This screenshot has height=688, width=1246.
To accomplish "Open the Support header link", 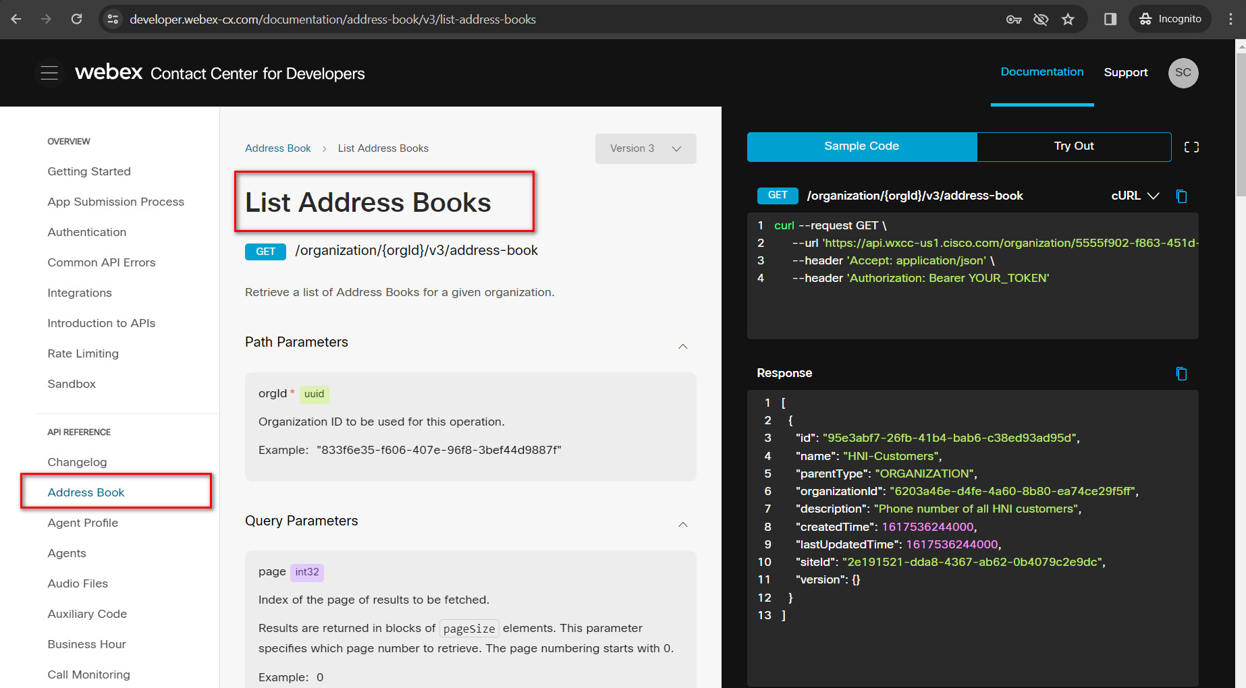I will click(x=1125, y=72).
